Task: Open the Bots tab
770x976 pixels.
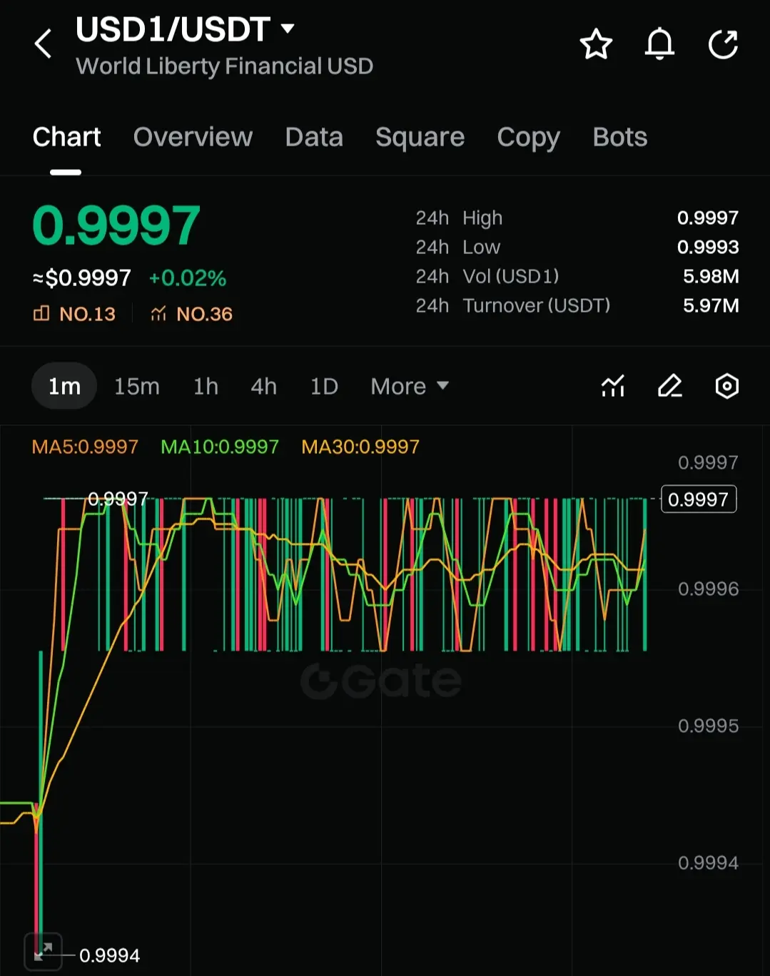Action: [619, 136]
